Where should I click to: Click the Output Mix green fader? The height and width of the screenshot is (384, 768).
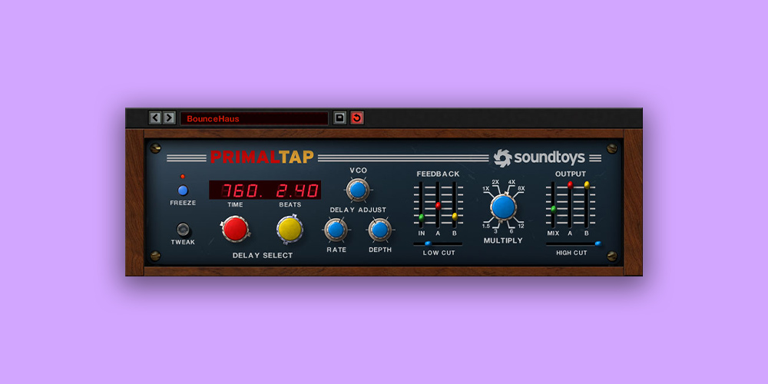553,209
